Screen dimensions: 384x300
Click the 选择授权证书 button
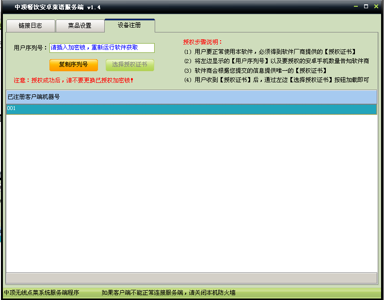click(129, 64)
